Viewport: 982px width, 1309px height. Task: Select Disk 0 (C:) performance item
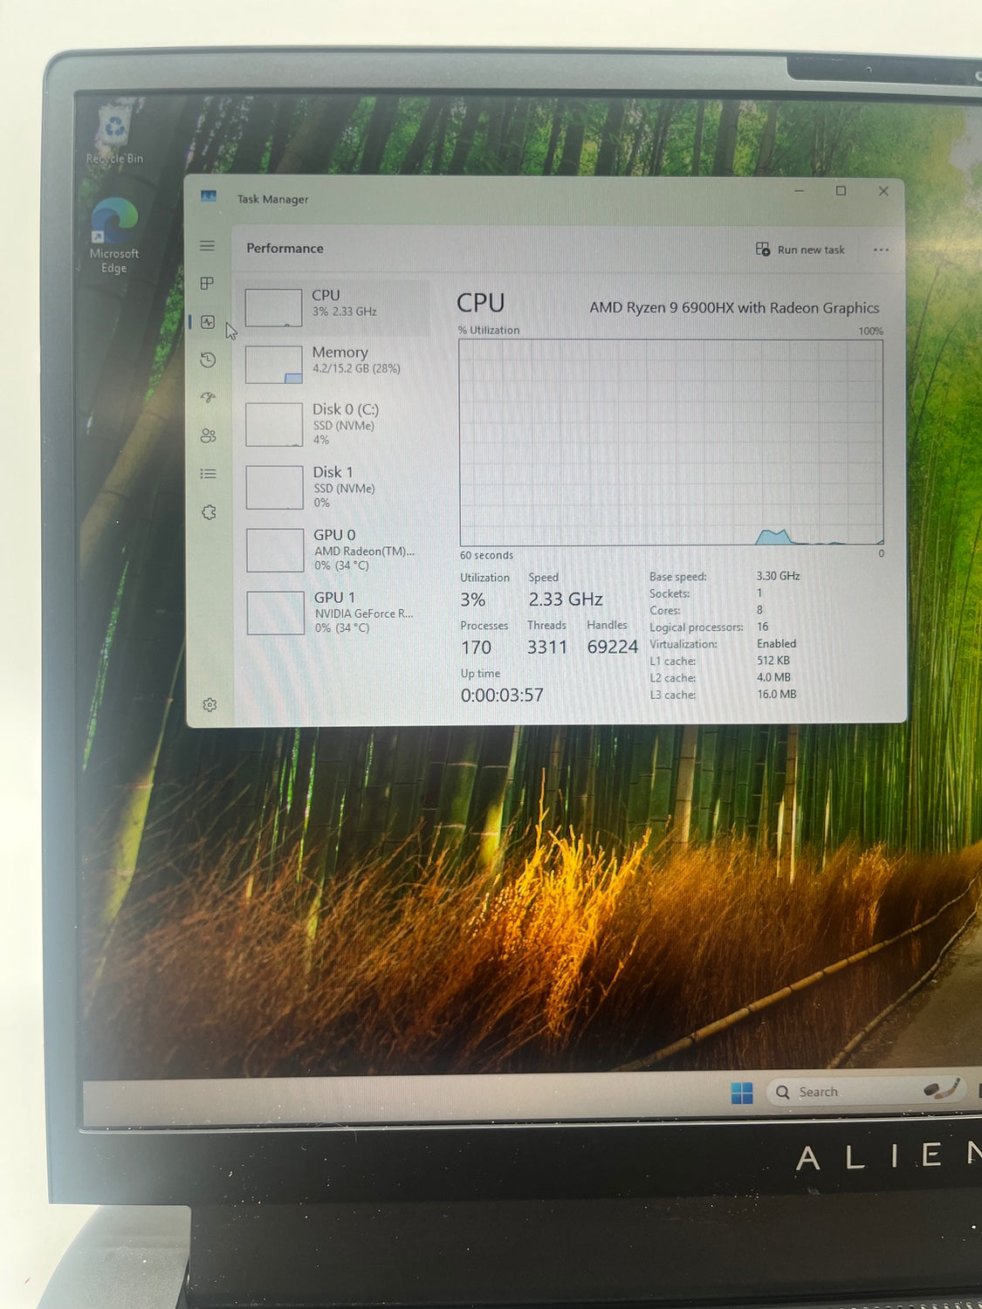click(x=337, y=423)
